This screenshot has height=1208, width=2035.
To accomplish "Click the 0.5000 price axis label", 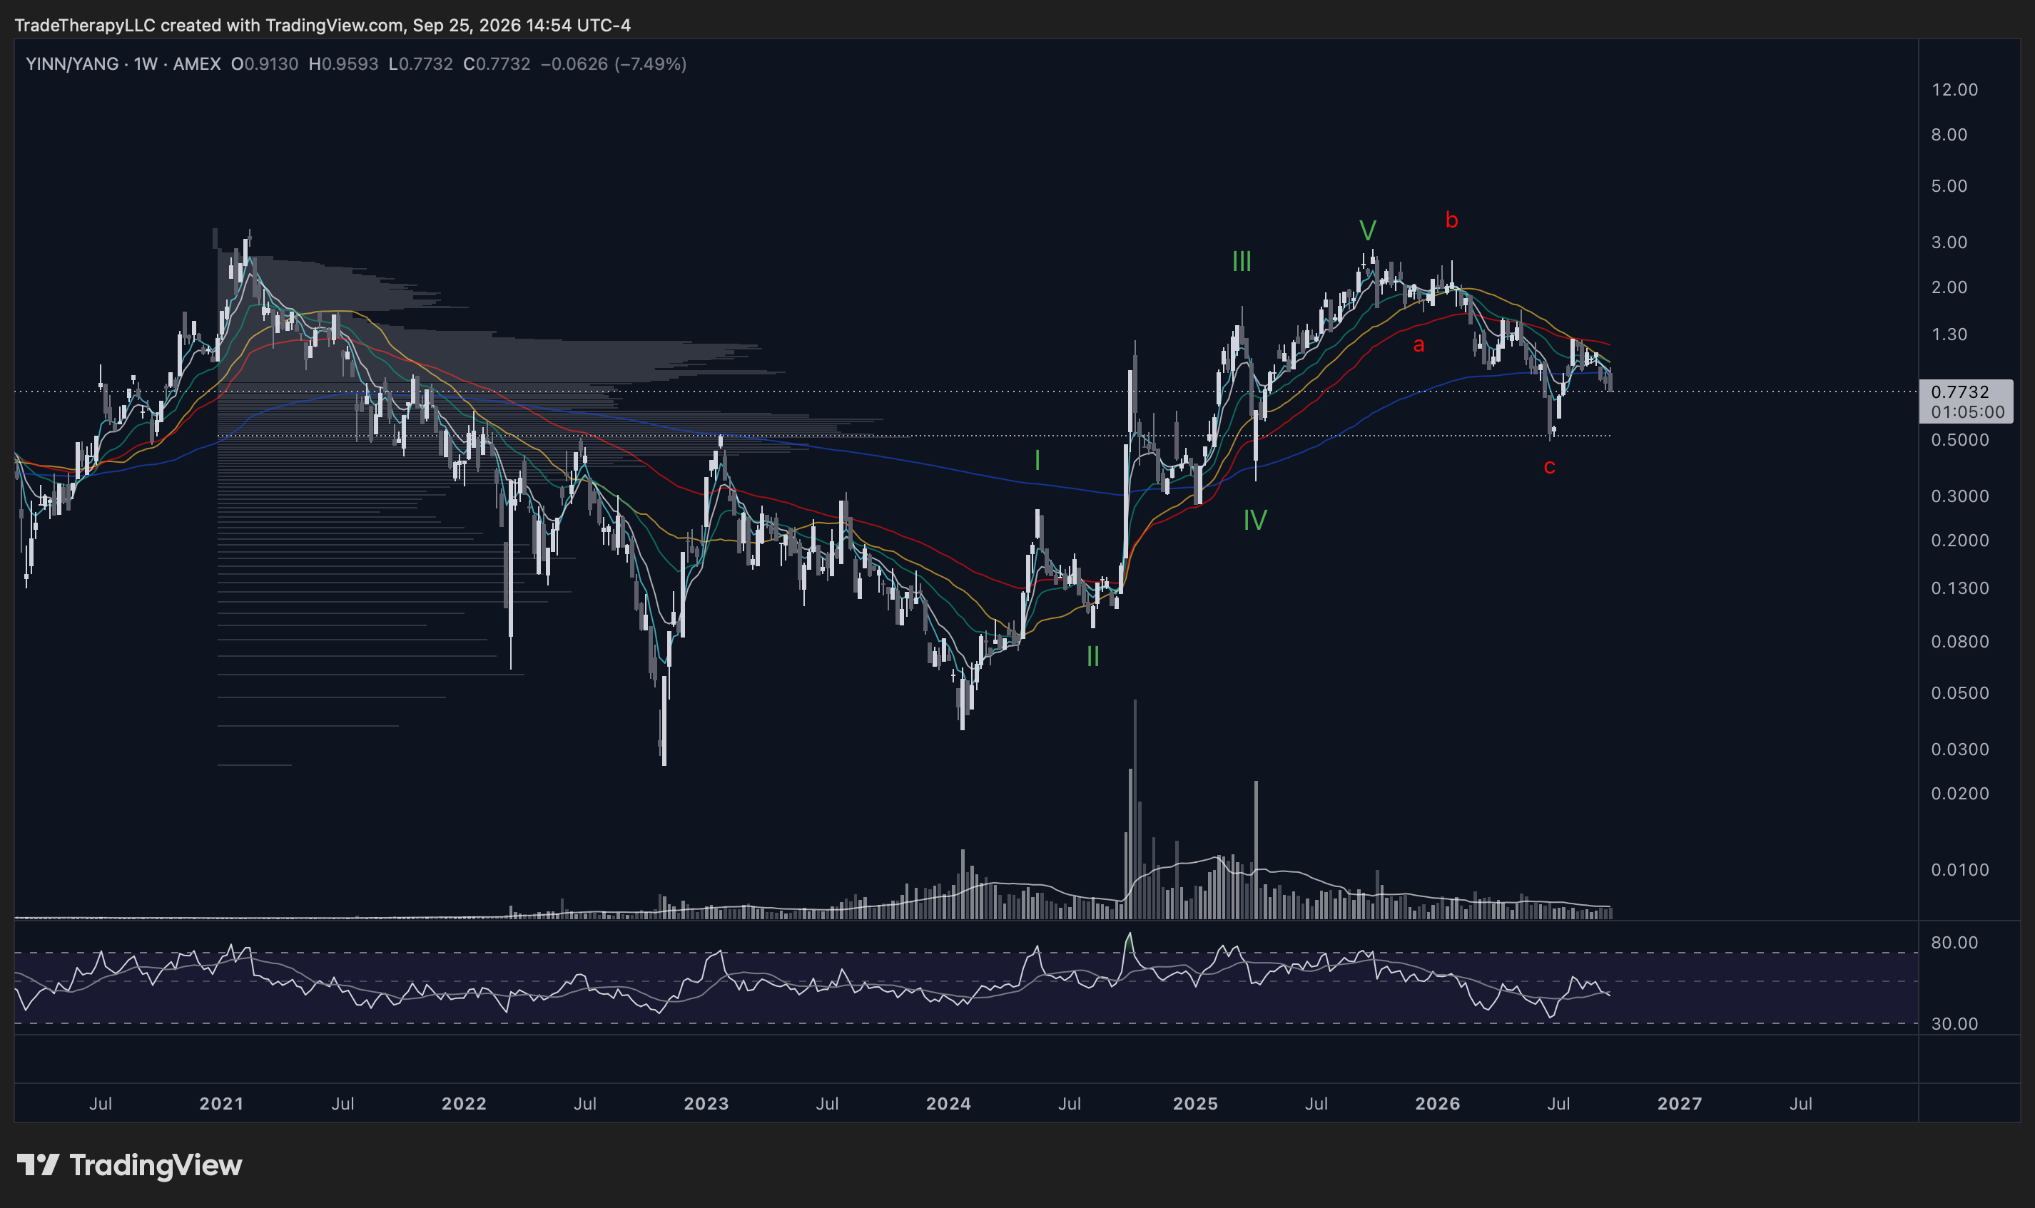I will [1959, 439].
